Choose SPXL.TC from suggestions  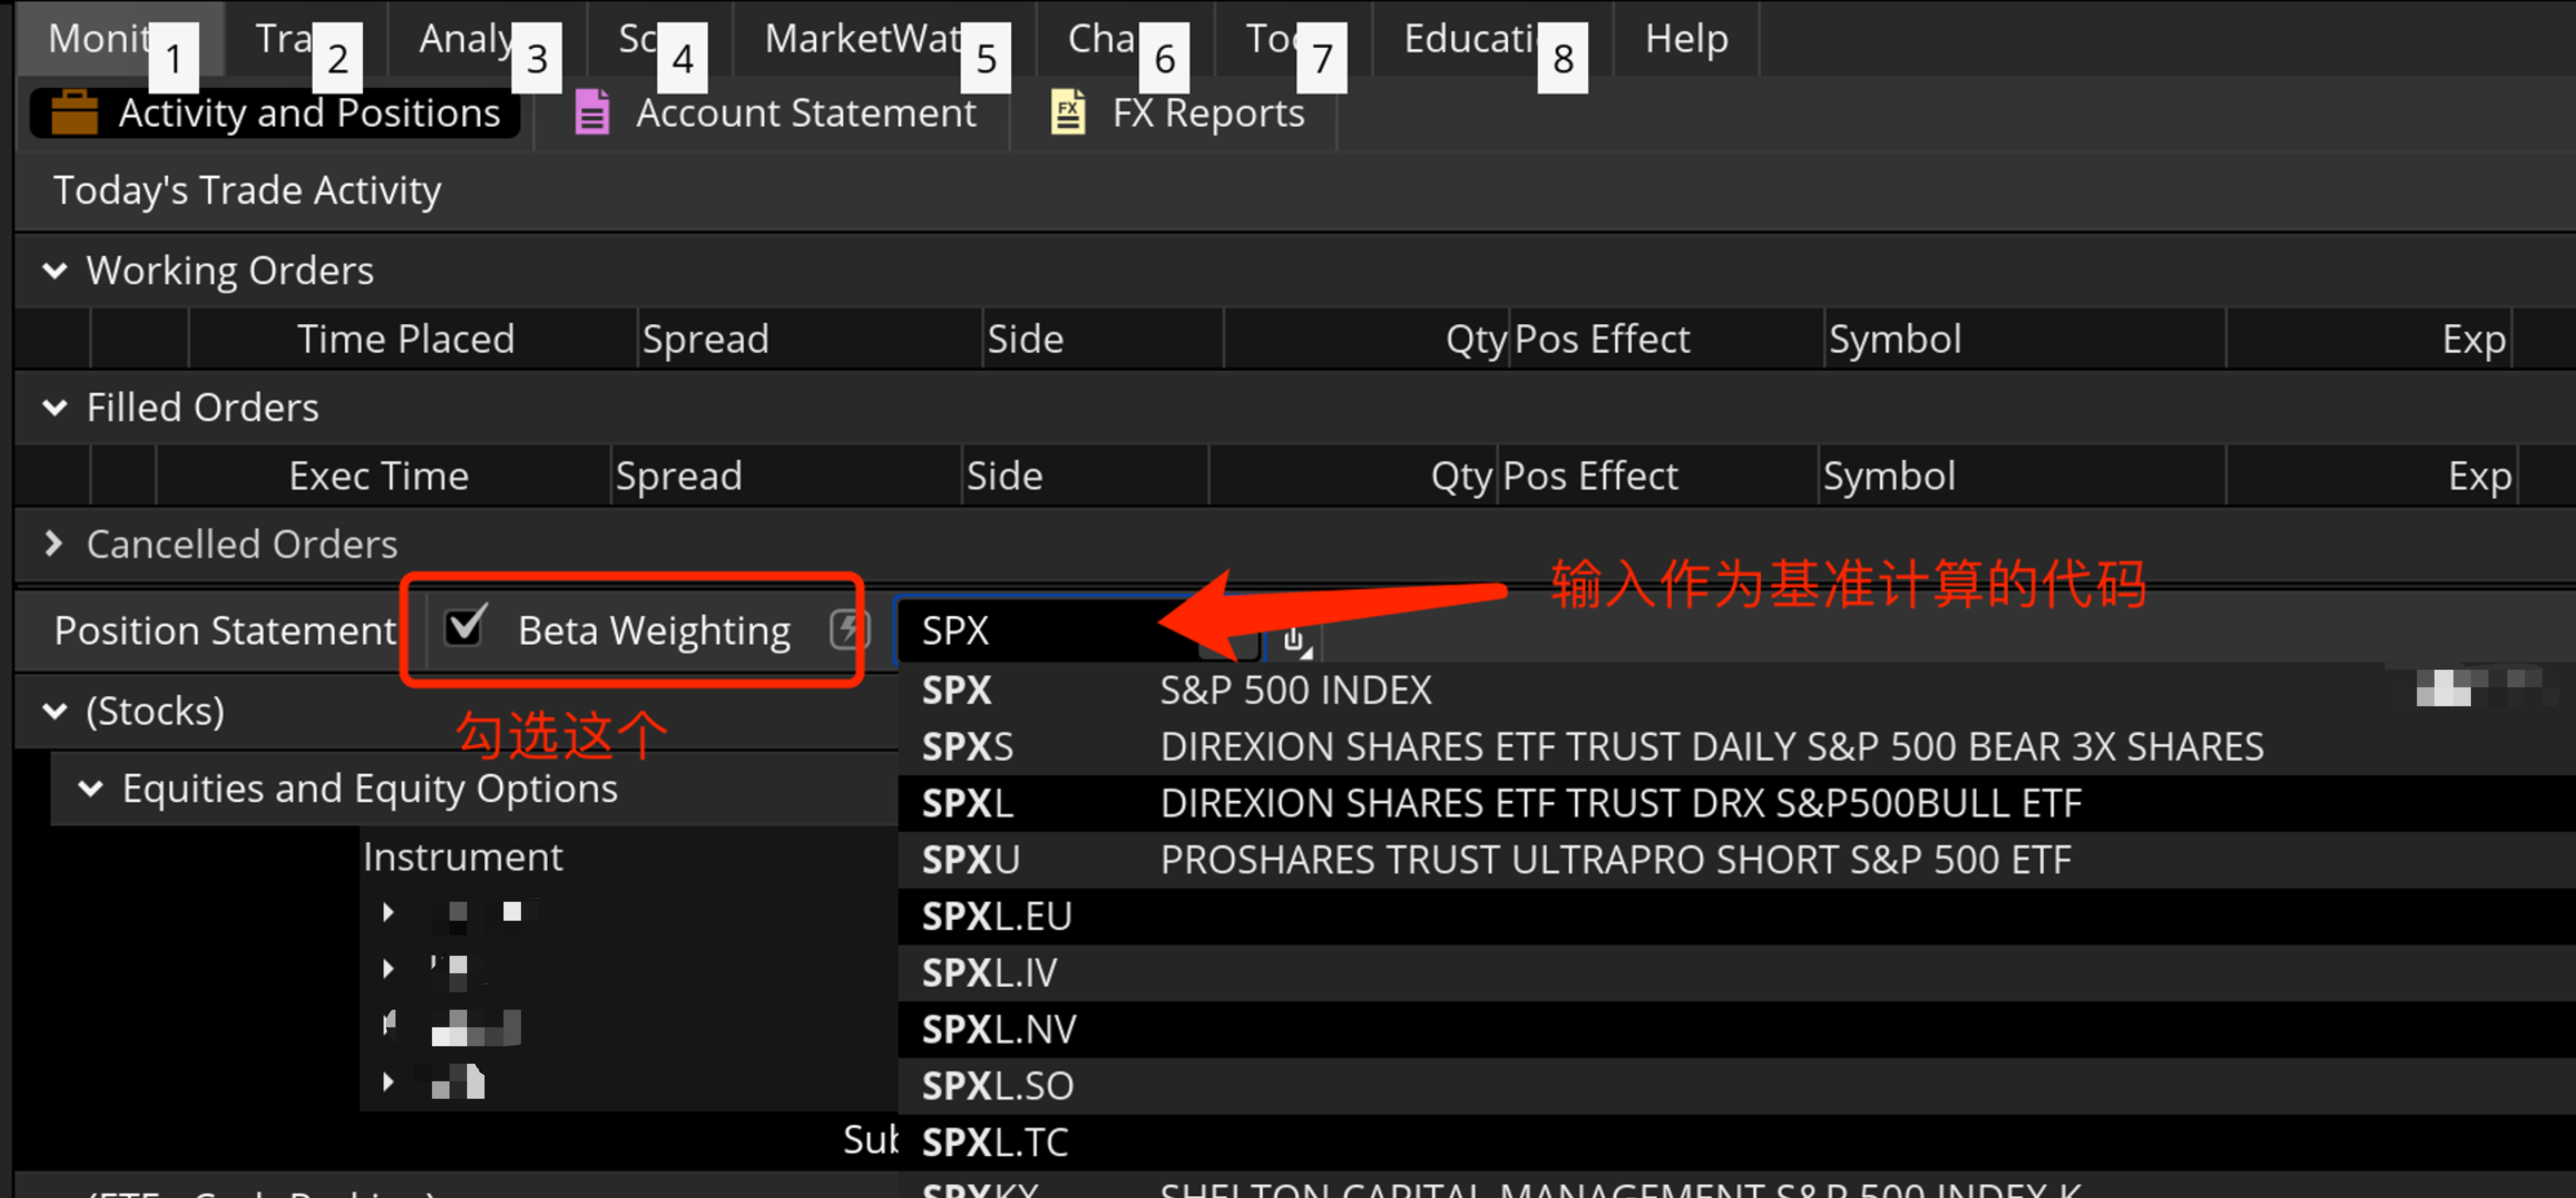(x=1736, y=1142)
